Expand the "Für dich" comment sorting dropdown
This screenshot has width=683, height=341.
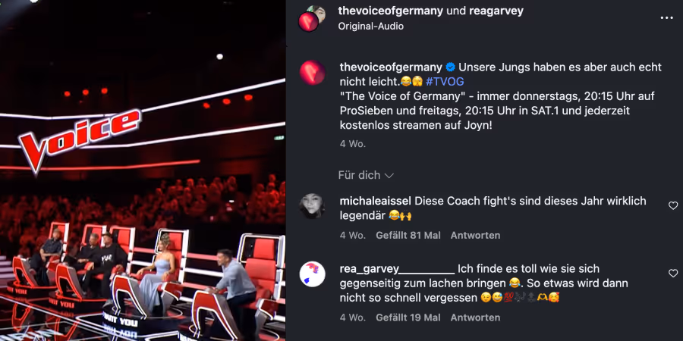coord(366,175)
